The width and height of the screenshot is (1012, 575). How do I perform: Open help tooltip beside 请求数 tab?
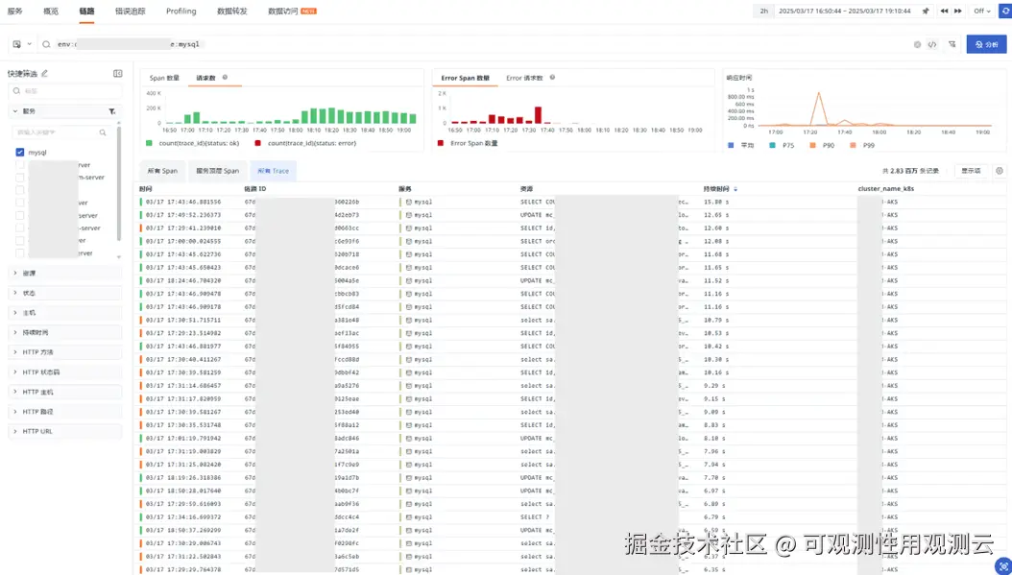[226, 78]
